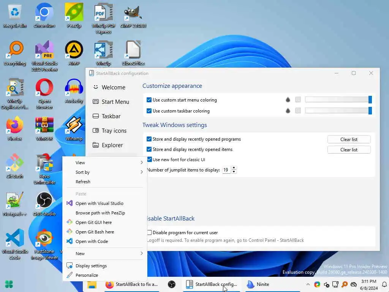Viewport: 389px width, 292px height.
Task: Pick start menu color with droplet icon
Action: coord(288,100)
